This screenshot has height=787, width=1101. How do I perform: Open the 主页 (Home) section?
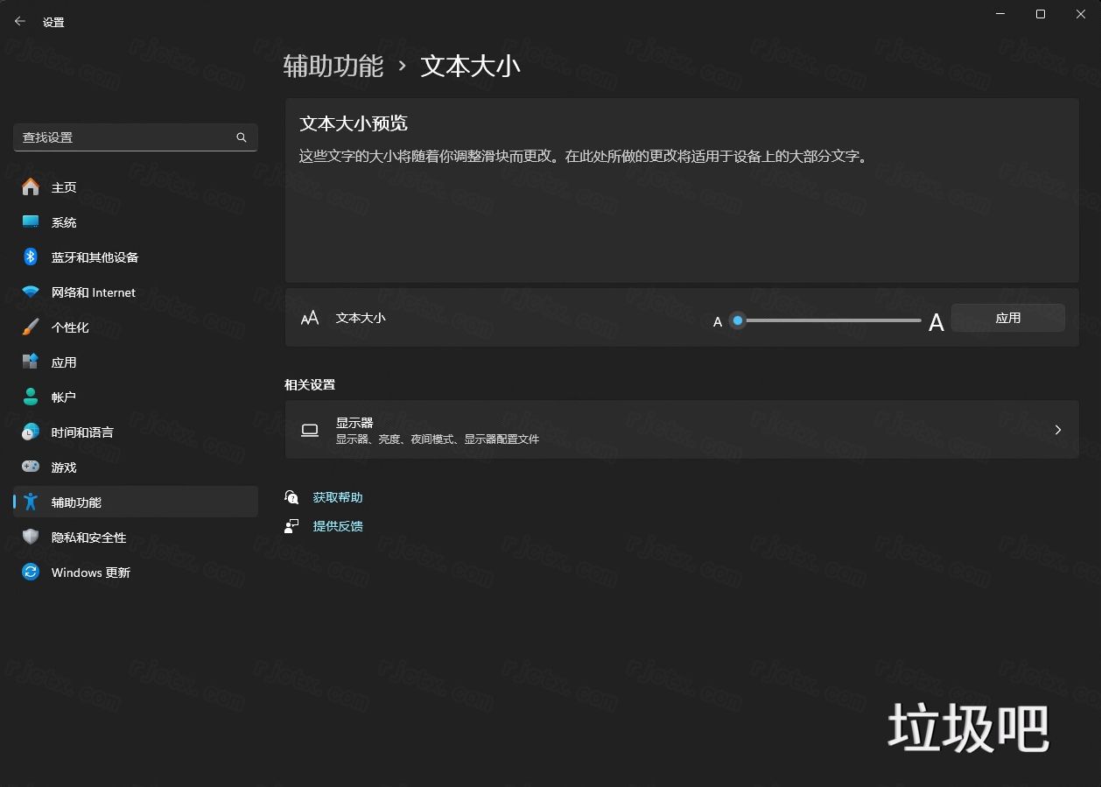point(62,186)
